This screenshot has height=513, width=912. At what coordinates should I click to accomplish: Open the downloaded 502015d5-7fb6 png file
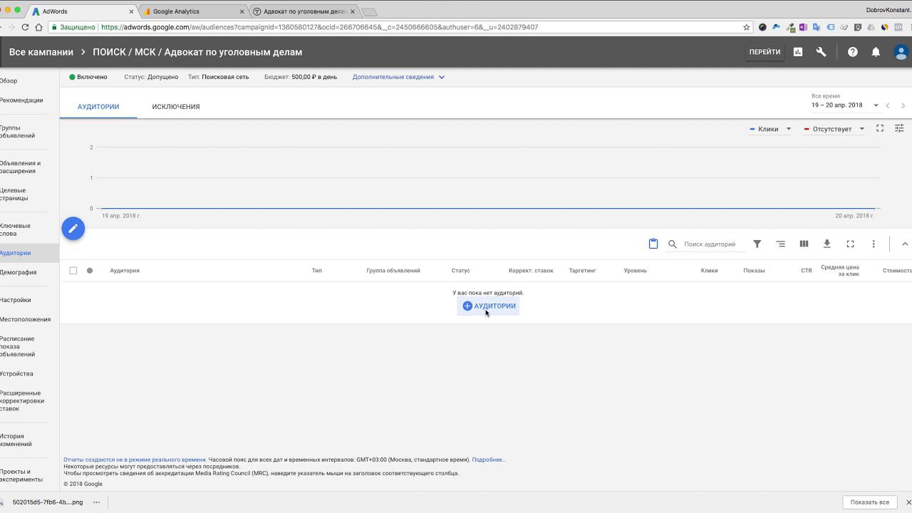click(x=47, y=502)
